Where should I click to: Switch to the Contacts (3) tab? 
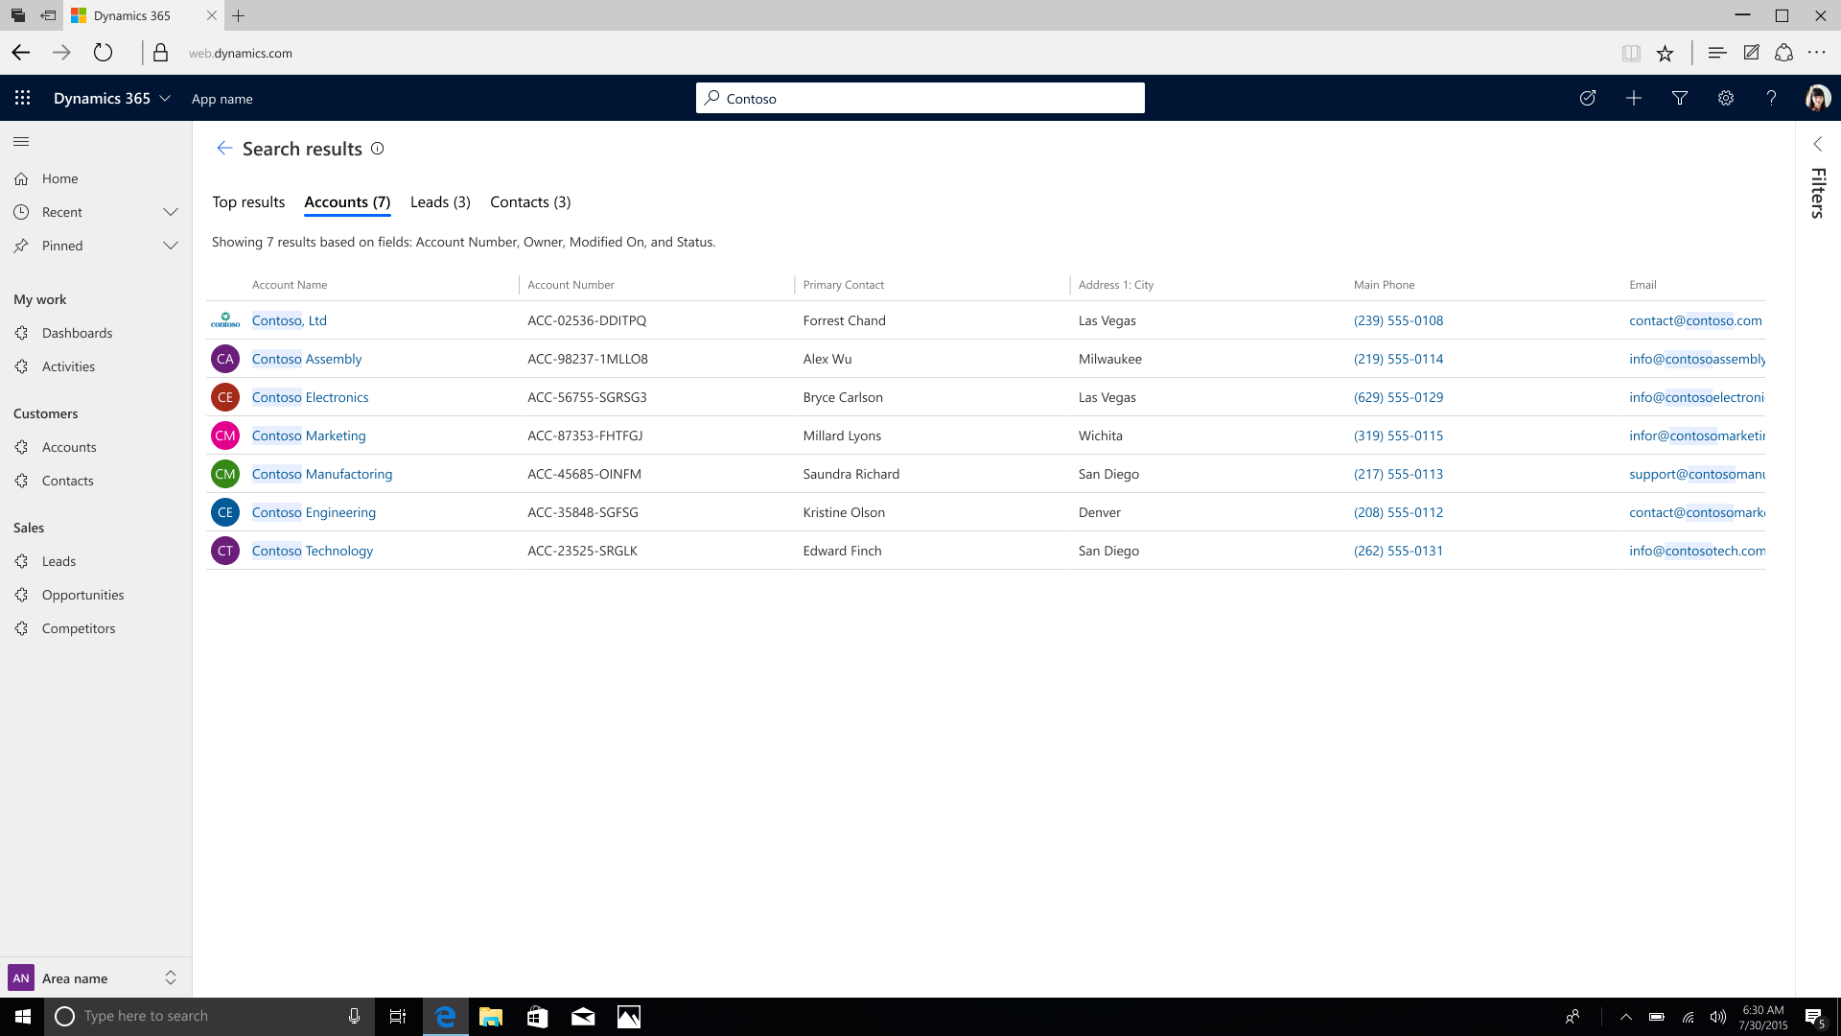coord(530,201)
